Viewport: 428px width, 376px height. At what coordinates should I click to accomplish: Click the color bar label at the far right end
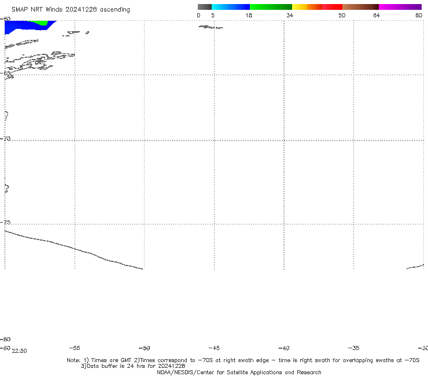(x=419, y=15)
